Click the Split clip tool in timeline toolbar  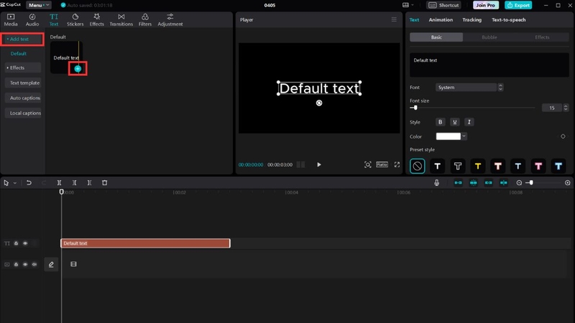[59, 183]
